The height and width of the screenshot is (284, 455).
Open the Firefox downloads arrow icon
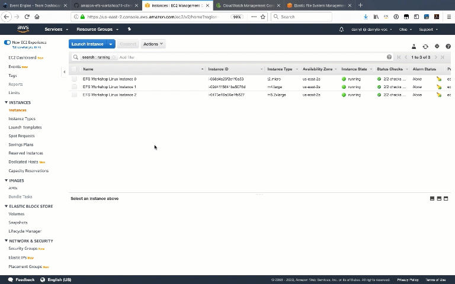tap(366, 17)
